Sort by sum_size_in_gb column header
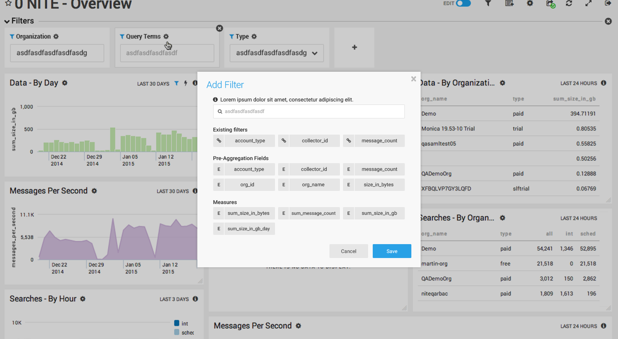 (x=574, y=99)
